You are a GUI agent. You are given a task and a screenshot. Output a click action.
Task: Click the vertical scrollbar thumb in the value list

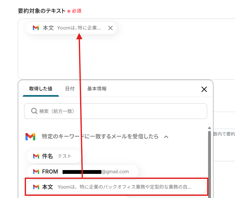tap(209, 164)
